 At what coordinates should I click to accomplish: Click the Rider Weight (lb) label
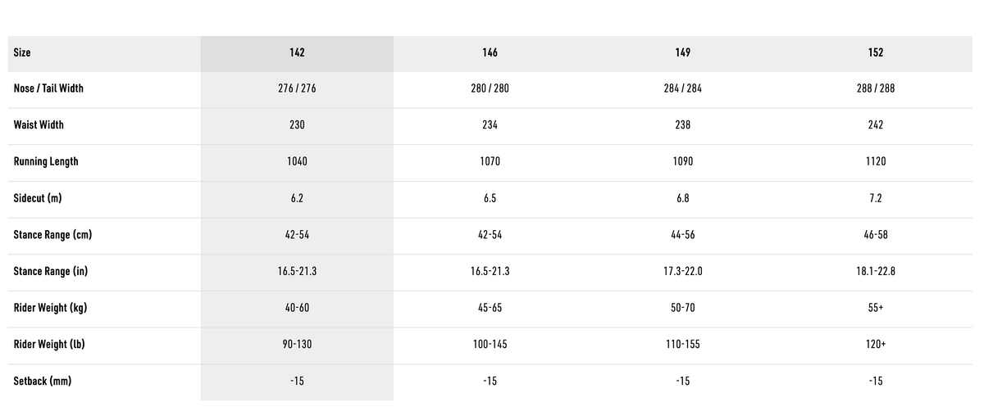click(49, 344)
